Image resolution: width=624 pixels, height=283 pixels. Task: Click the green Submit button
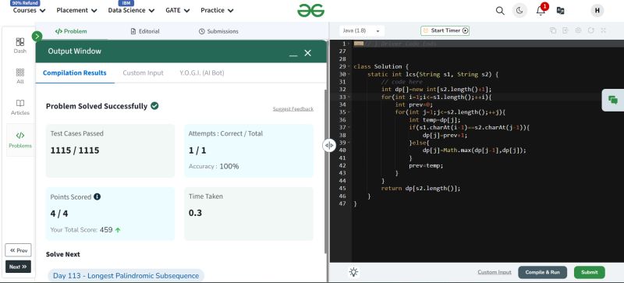coord(590,272)
